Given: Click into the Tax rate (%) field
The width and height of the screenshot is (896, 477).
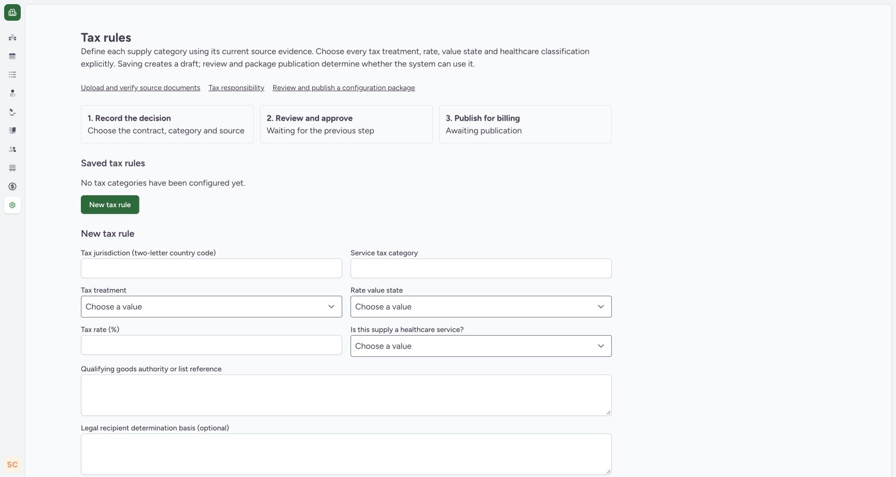Looking at the screenshot, I should [x=212, y=345].
